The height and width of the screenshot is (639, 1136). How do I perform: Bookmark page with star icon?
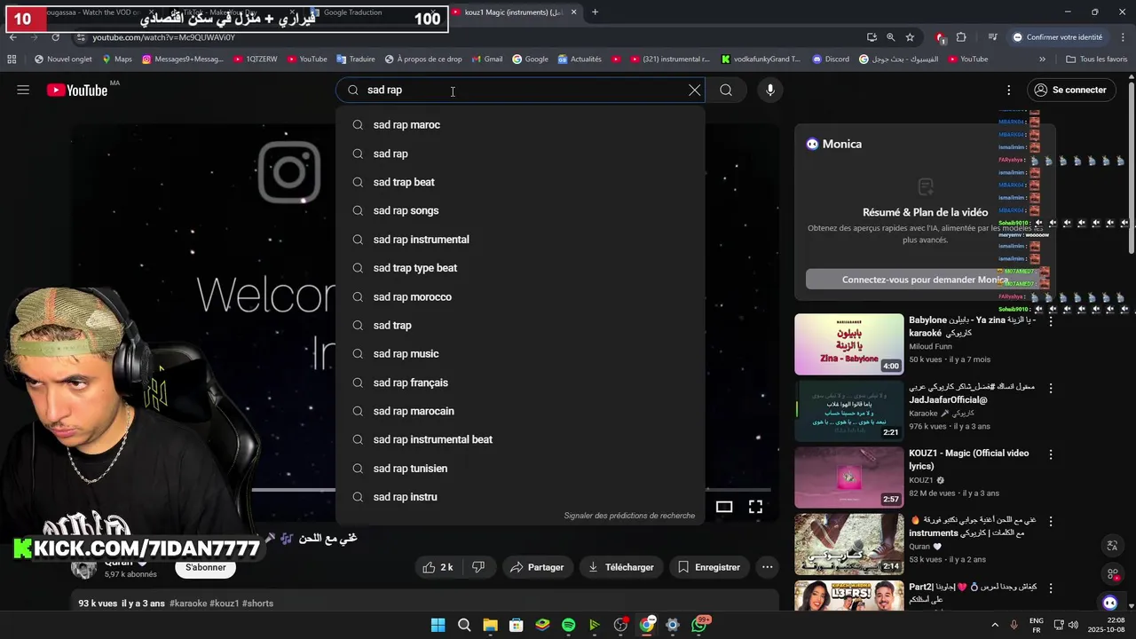pos(910,37)
